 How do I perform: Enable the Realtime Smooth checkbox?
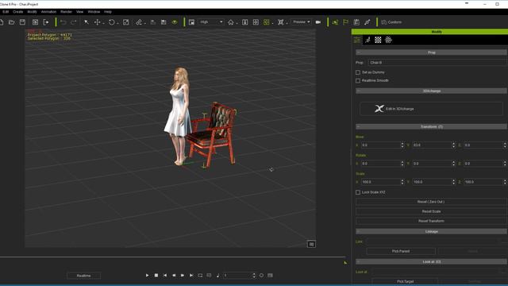coord(358,80)
